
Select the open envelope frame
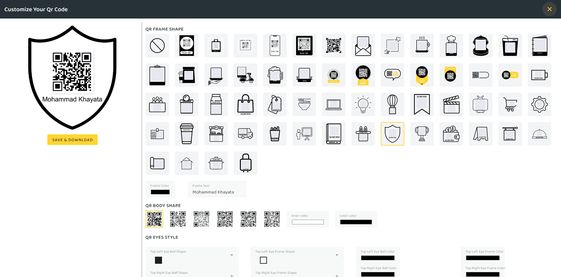pyautogui.click(x=363, y=46)
